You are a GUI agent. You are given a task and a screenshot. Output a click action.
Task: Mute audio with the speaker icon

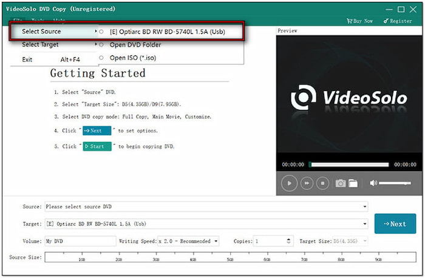(x=373, y=183)
